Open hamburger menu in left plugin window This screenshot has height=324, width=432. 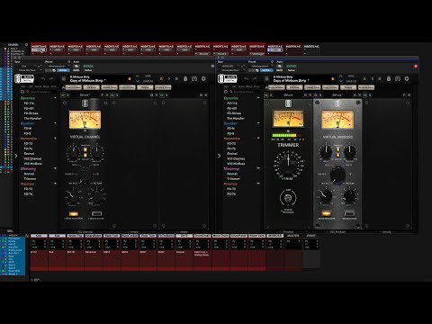click(64, 79)
